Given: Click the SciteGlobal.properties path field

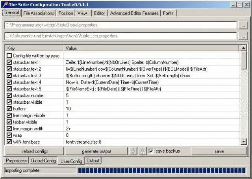Looking at the screenshot, I should tap(121, 25).
